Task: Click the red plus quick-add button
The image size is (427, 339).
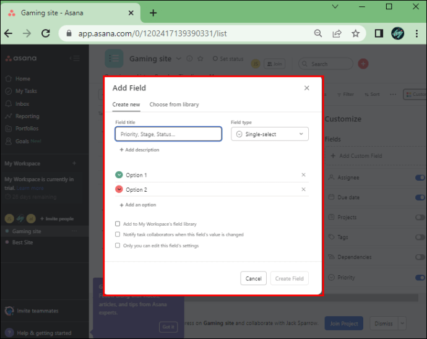Action: point(363,64)
